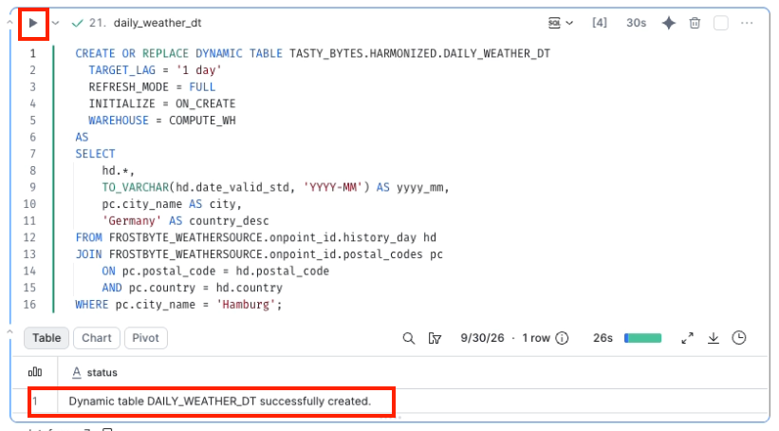Run the daily_weather_dt cell
779x431 pixels.
coord(33,23)
